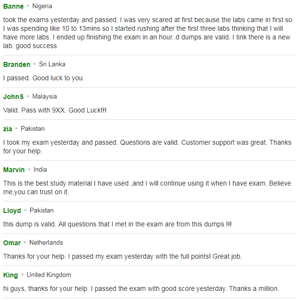Click reviewer name zia

(8, 129)
